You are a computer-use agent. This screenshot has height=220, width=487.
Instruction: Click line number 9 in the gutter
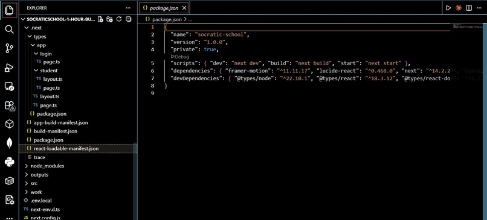tap(152, 93)
